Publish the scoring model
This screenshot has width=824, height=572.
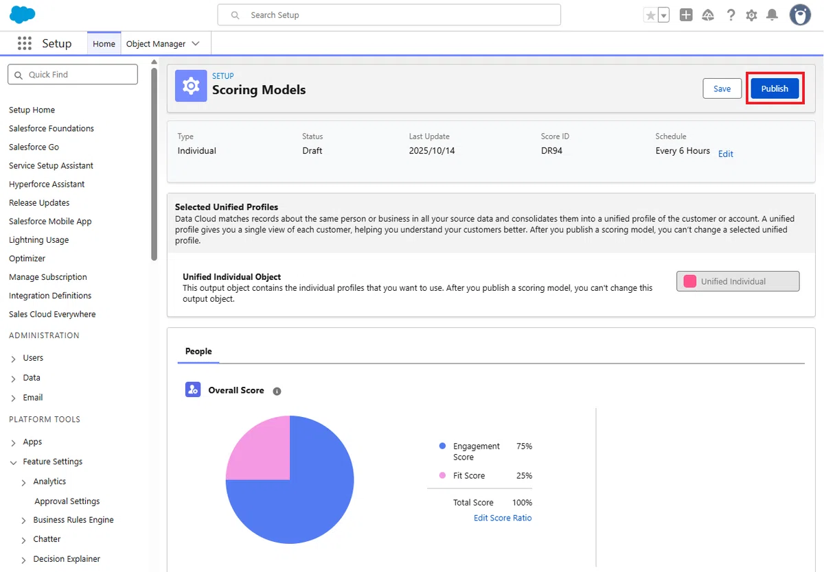tap(775, 88)
